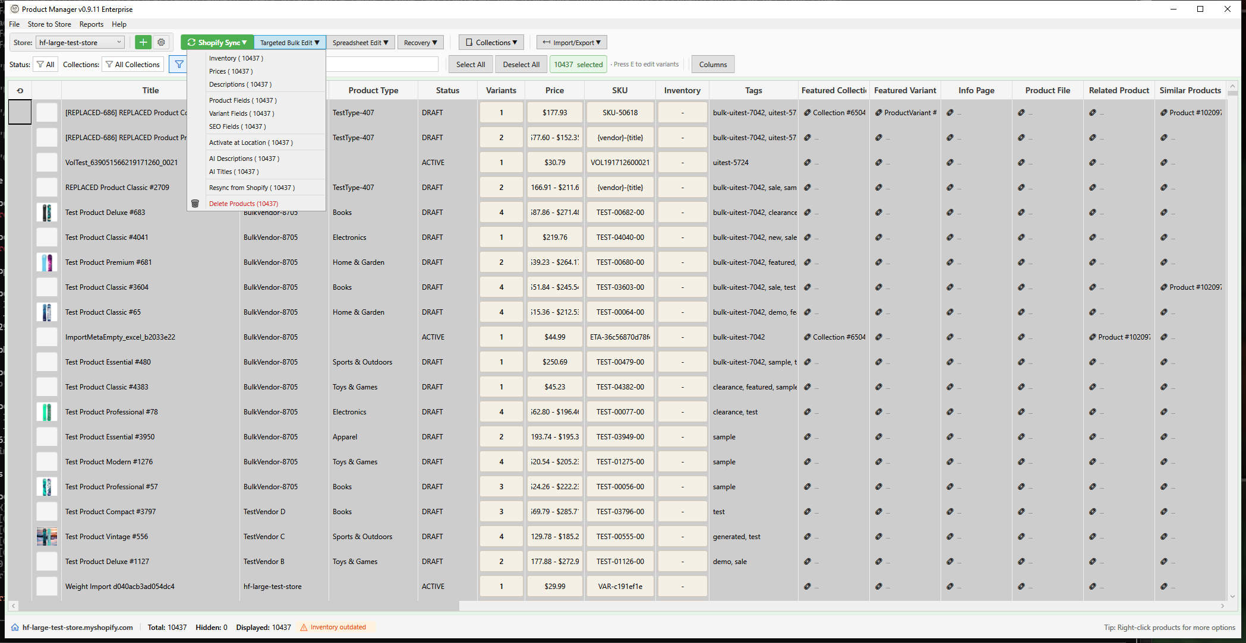The image size is (1246, 643).
Task: Click the Shopify Sync refresh icon
Action: (191, 42)
